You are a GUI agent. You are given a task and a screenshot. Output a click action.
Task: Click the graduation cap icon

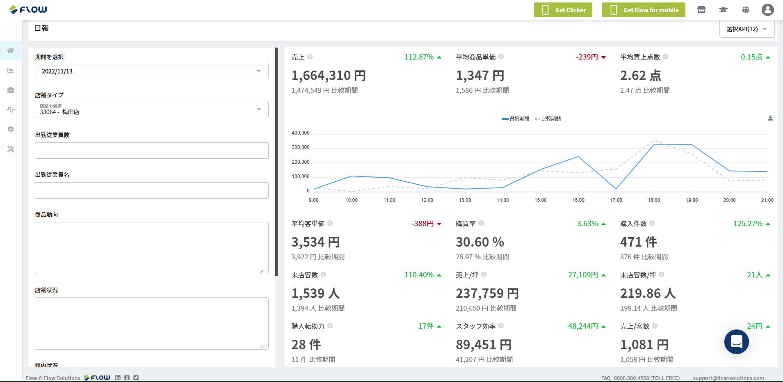point(723,10)
